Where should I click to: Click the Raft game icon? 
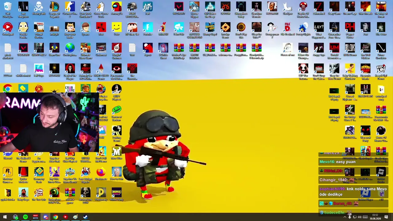pos(148,9)
